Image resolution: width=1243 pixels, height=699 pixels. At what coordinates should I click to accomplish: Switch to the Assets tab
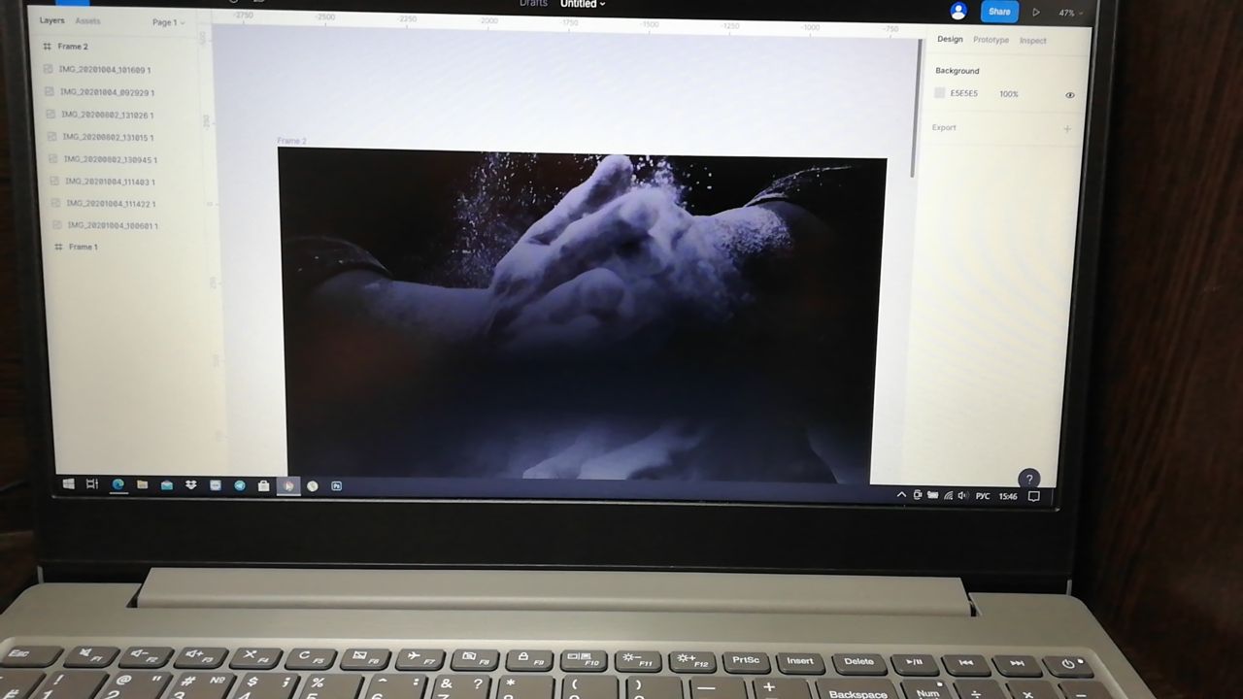pyautogui.click(x=87, y=20)
